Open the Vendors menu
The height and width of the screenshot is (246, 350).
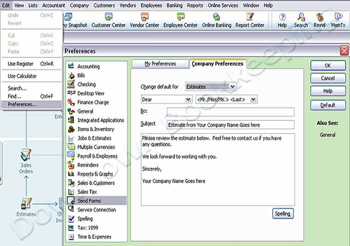coord(127,5)
